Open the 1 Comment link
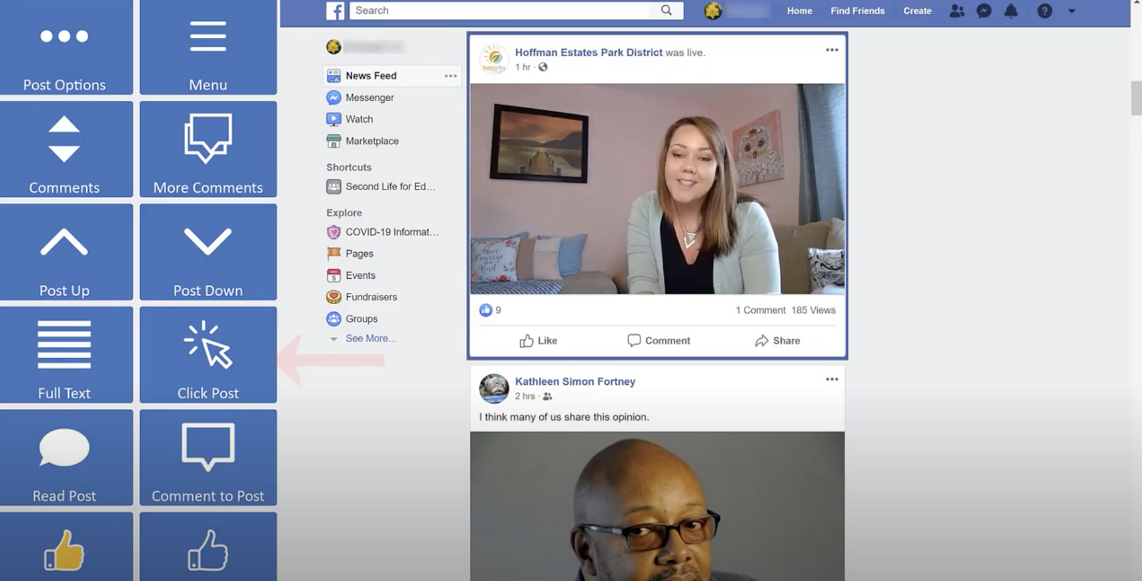Image resolution: width=1142 pixels, height=581 pixels. 760,310
